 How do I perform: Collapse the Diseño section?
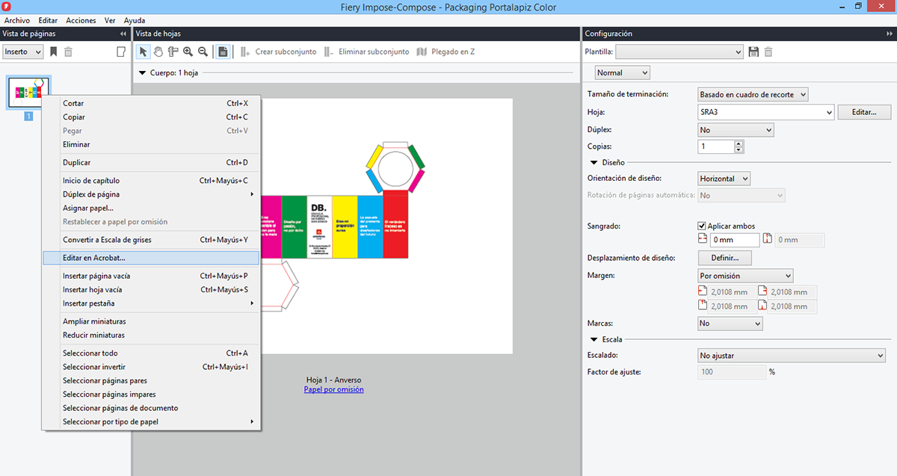(594, 162)
